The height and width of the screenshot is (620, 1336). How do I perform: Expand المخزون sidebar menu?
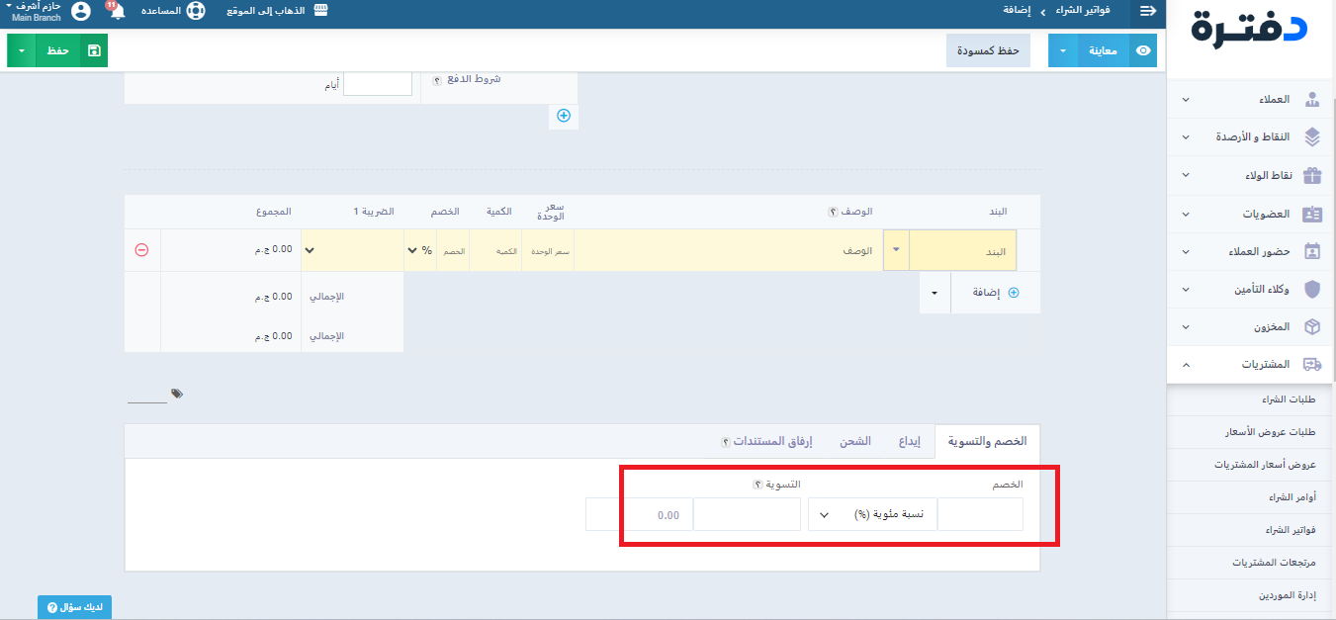pos(1187,326)
